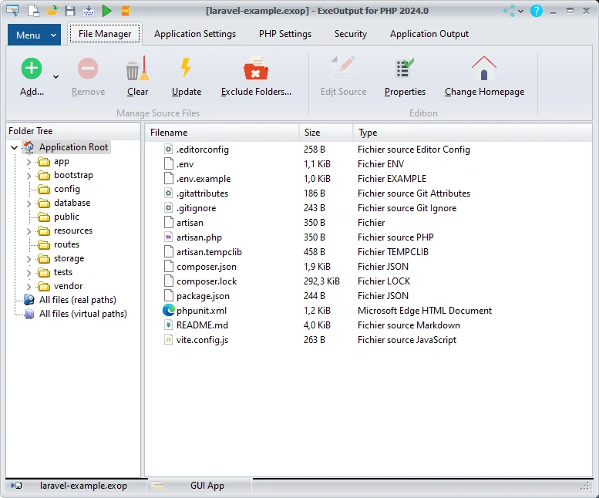This screenshot has height=498, width=599.
Task: Click the green Add files icon
Action: point(31,69)
